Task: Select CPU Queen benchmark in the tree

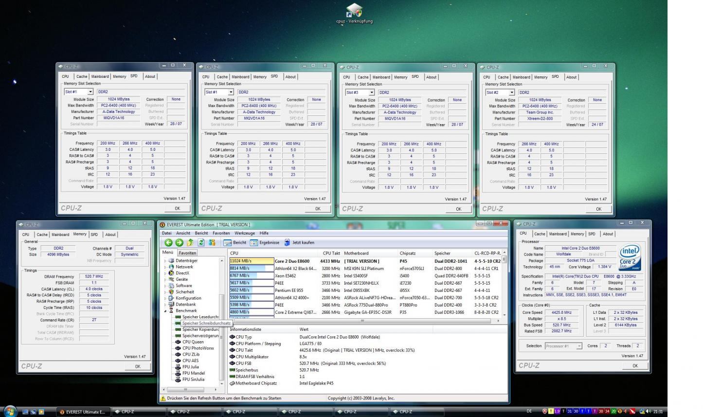Action: pos(193,342)
